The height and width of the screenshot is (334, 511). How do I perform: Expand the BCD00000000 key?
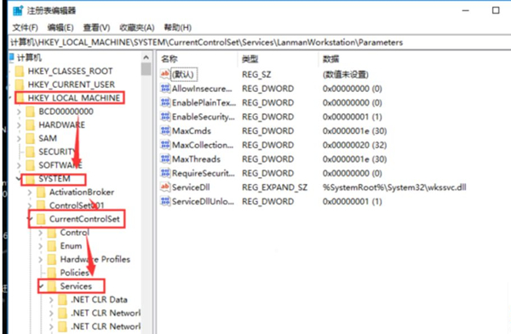[x=19, y=112]
